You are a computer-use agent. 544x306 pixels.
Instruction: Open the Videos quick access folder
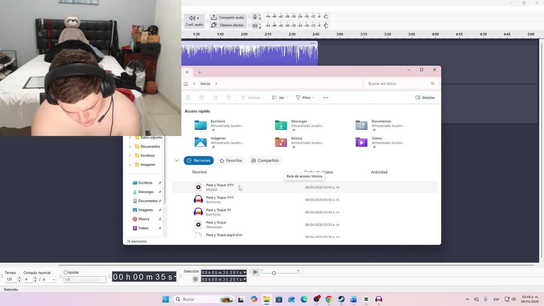tap(380, 142)
